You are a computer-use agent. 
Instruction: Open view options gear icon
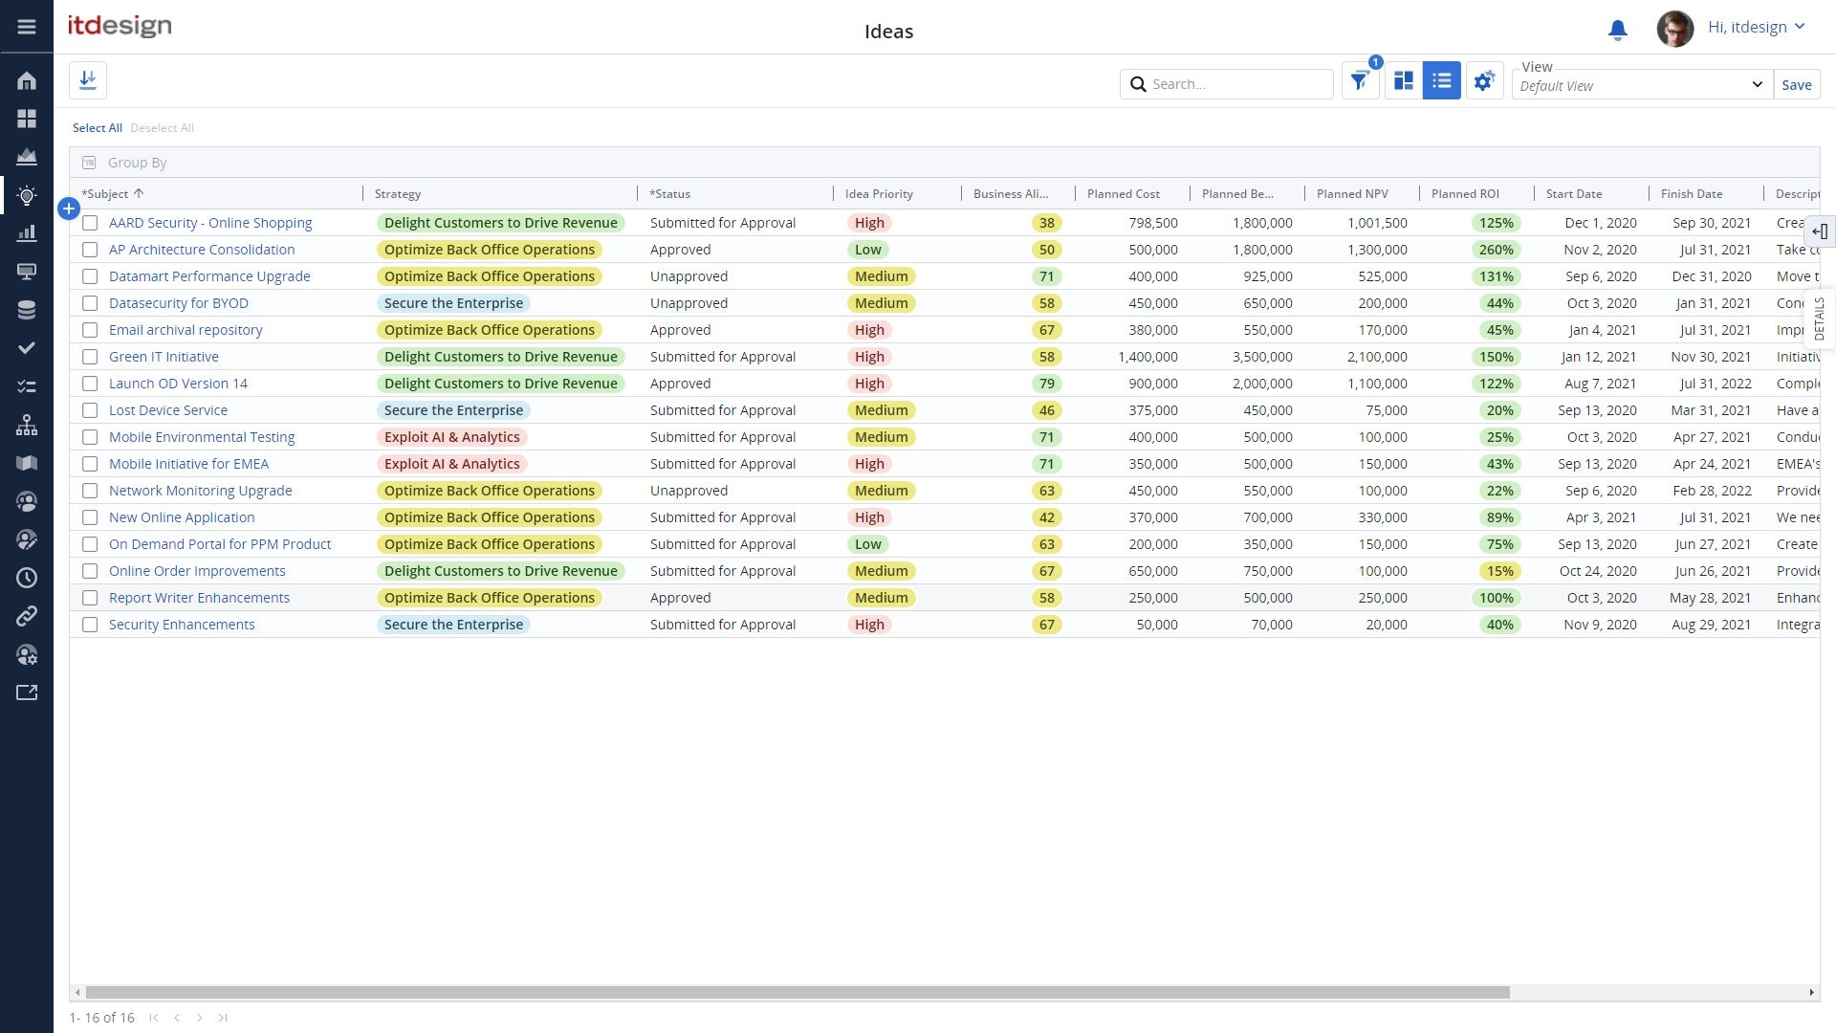1483,81
